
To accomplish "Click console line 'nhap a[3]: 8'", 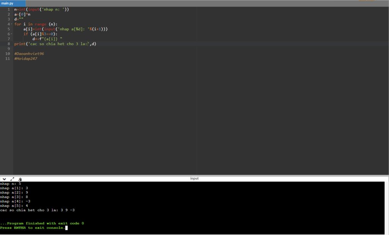I will [x=14, y=197].
